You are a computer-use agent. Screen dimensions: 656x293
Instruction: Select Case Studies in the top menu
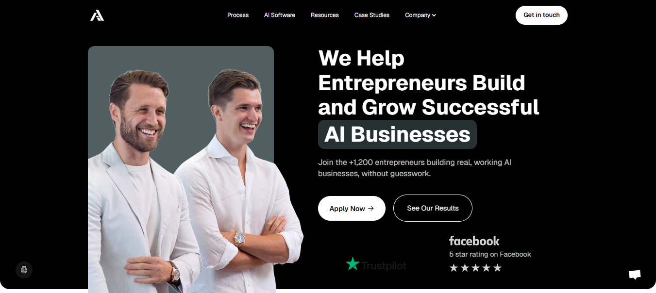[372, 15]
